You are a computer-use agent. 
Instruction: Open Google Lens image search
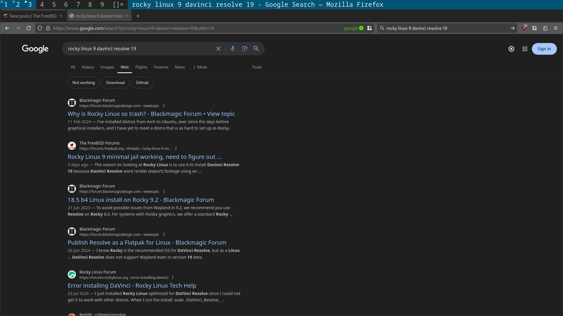(245, 49)
